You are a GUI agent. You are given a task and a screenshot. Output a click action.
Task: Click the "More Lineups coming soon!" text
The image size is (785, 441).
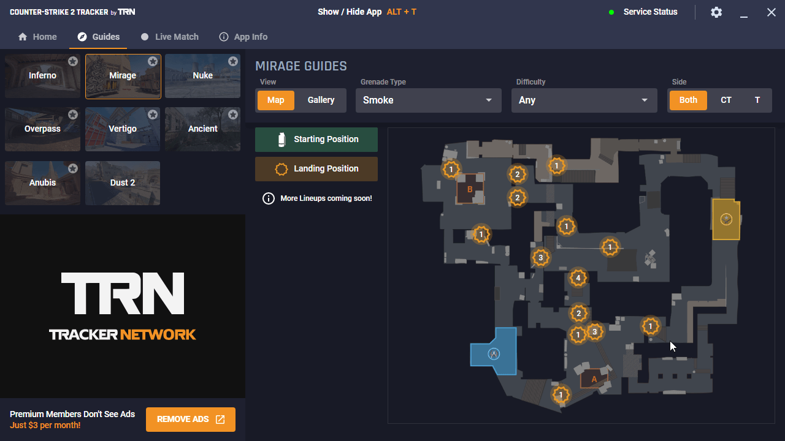326,198
